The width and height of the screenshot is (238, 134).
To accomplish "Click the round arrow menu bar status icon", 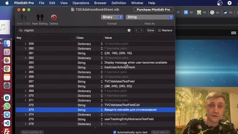I will coord(229,3).
